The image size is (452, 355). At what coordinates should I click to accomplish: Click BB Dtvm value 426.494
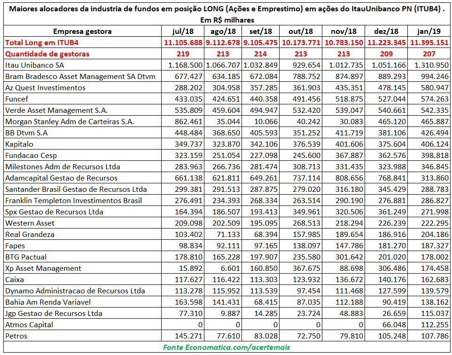tap(435, 133)
